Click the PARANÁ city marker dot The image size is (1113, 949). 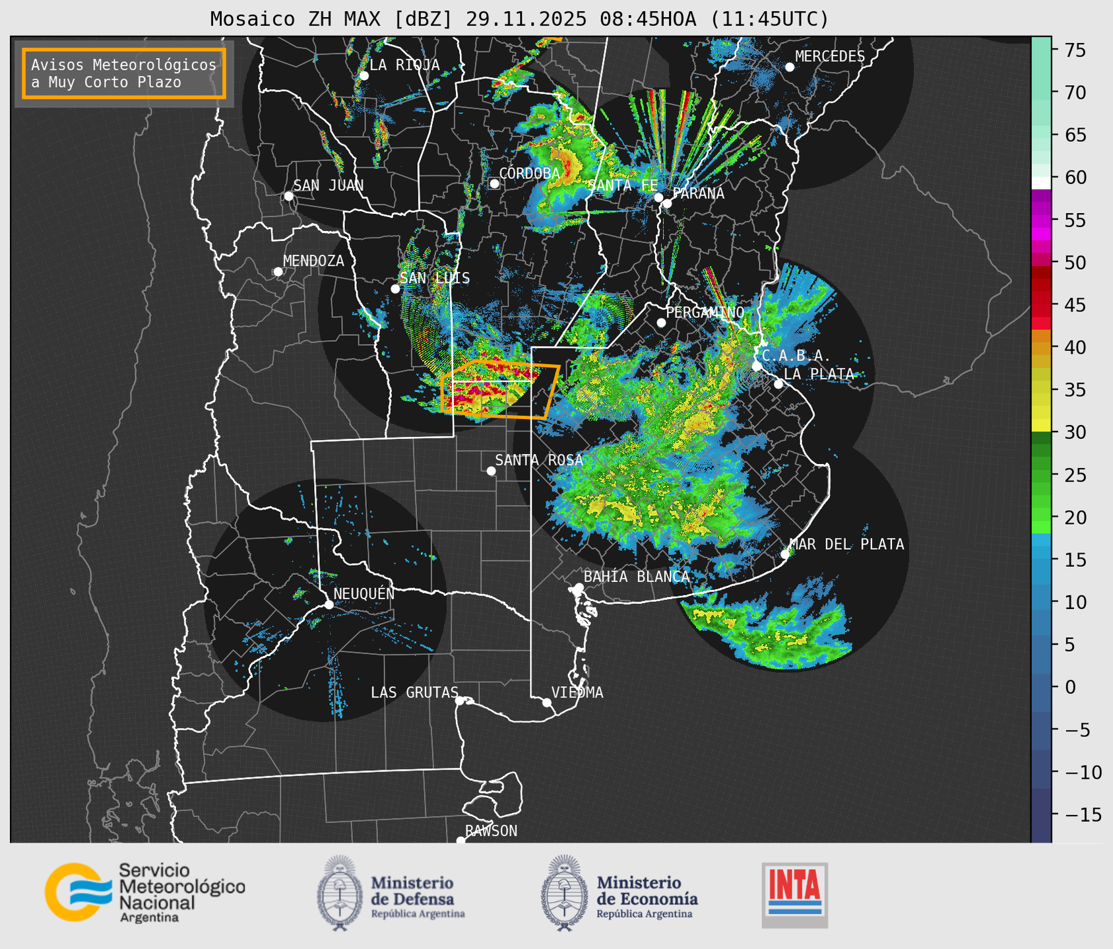667,203
